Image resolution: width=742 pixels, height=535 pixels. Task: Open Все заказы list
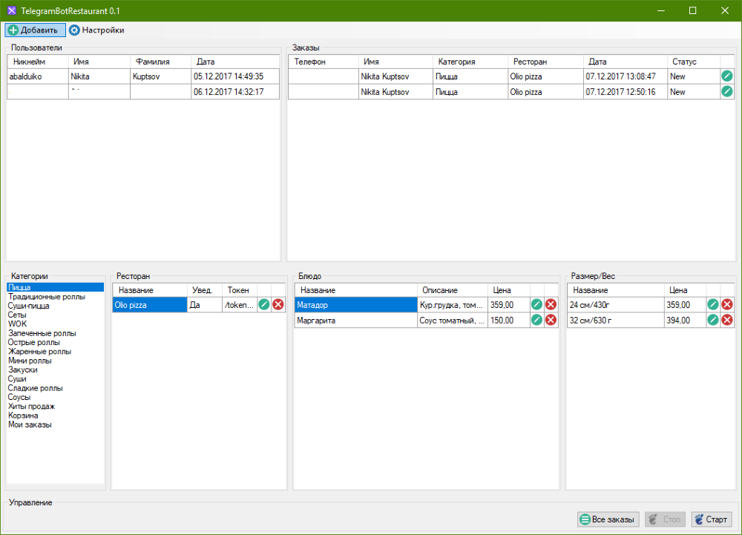coord(608,519)
